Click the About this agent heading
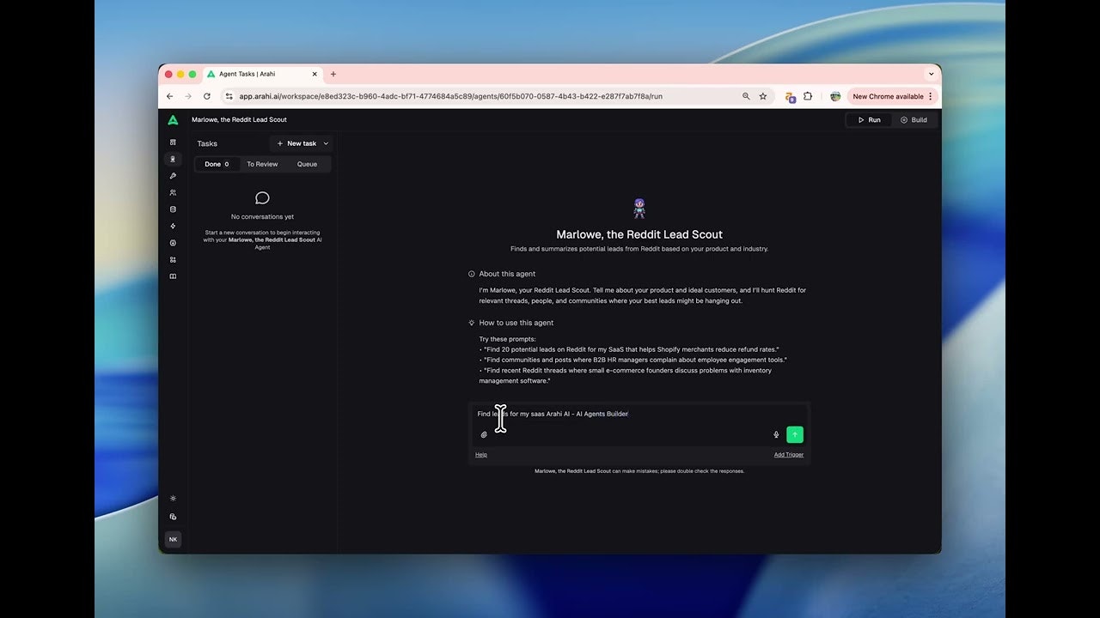Viewport: 1100px width, 618px height. point(507,274)
